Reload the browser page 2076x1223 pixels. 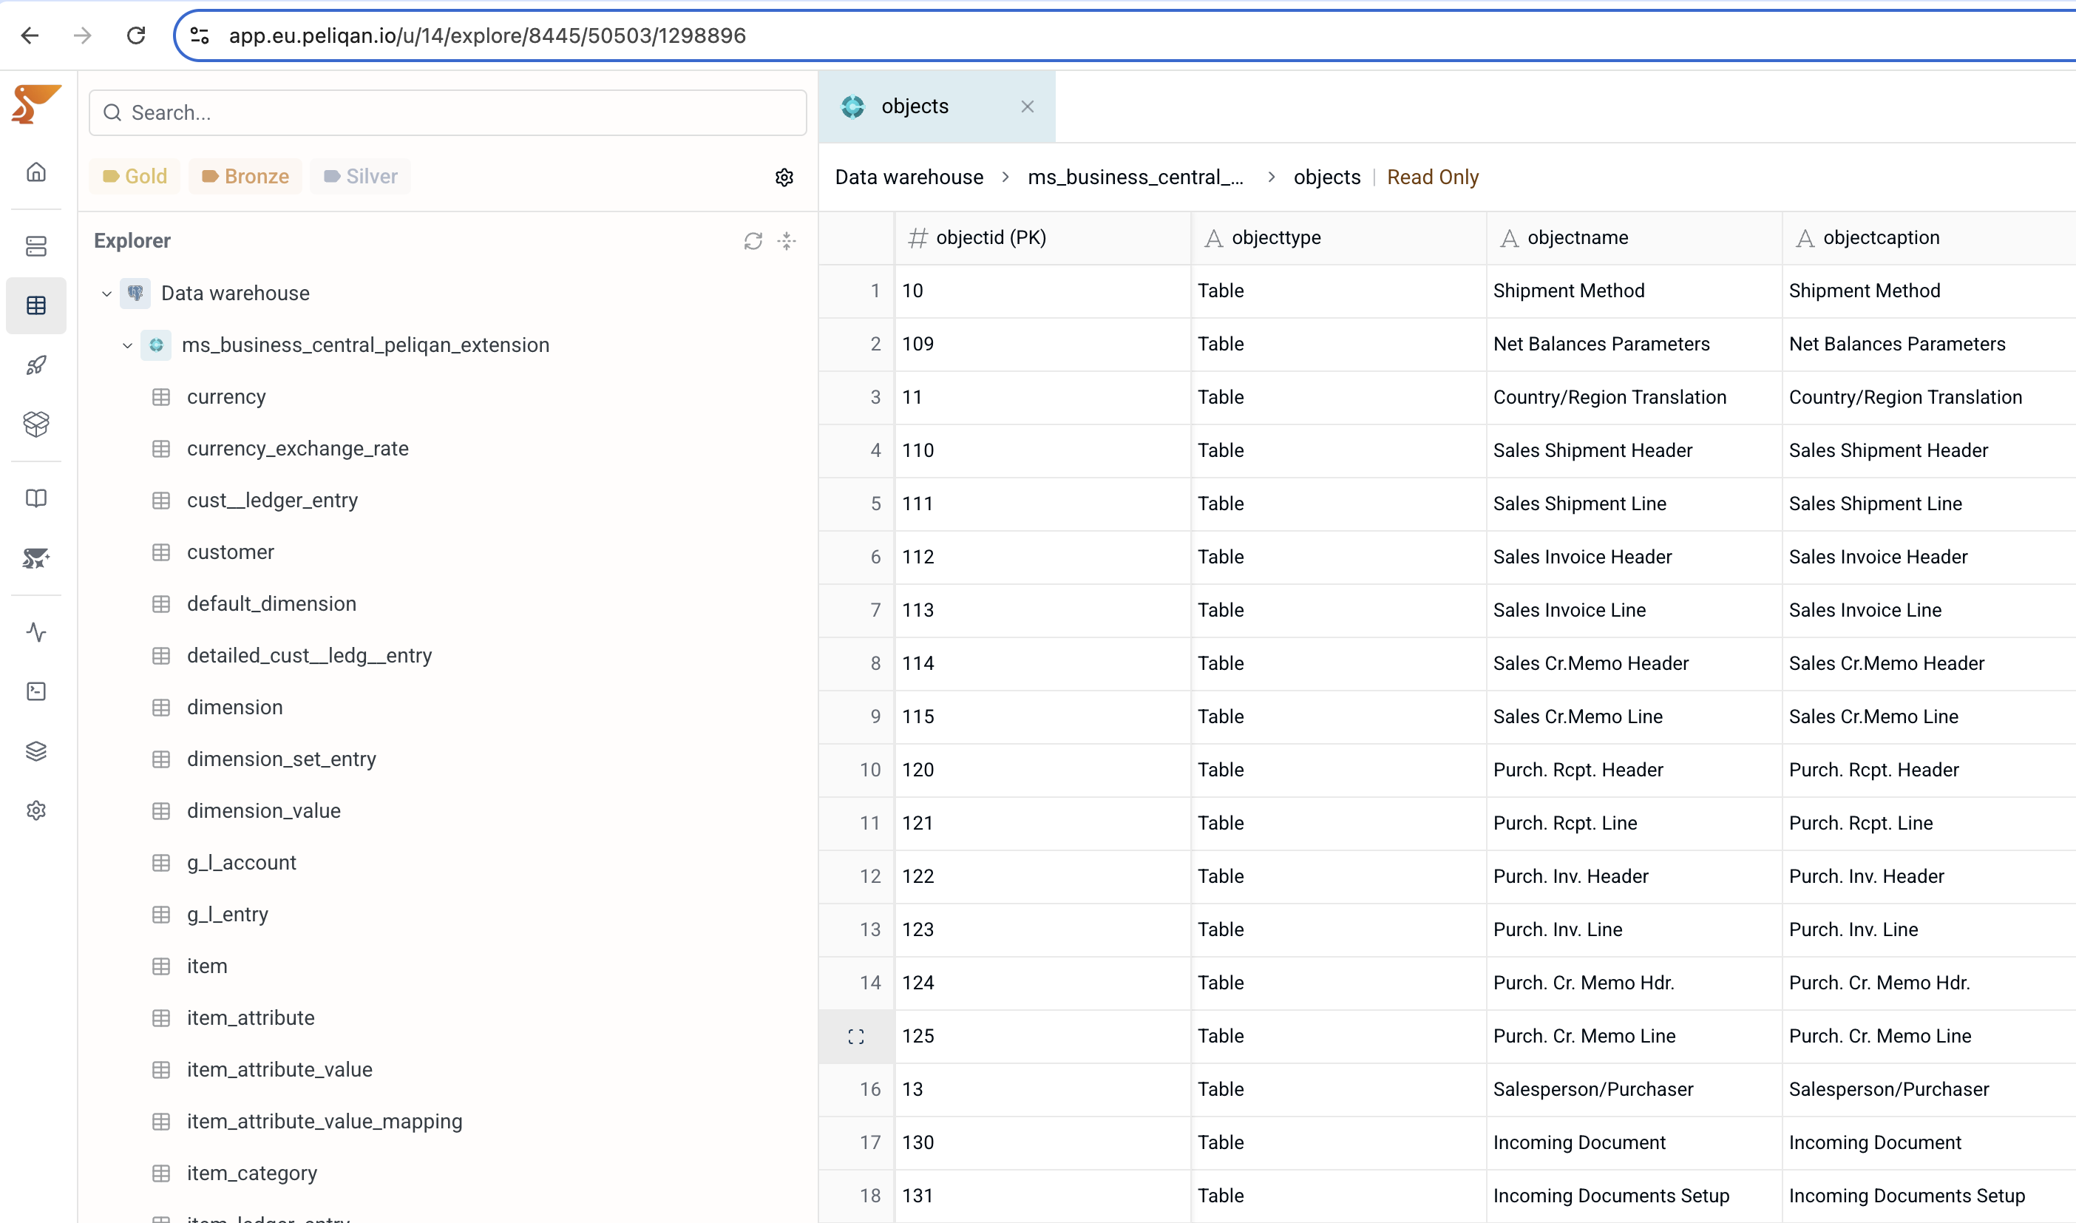pos(136,35)
